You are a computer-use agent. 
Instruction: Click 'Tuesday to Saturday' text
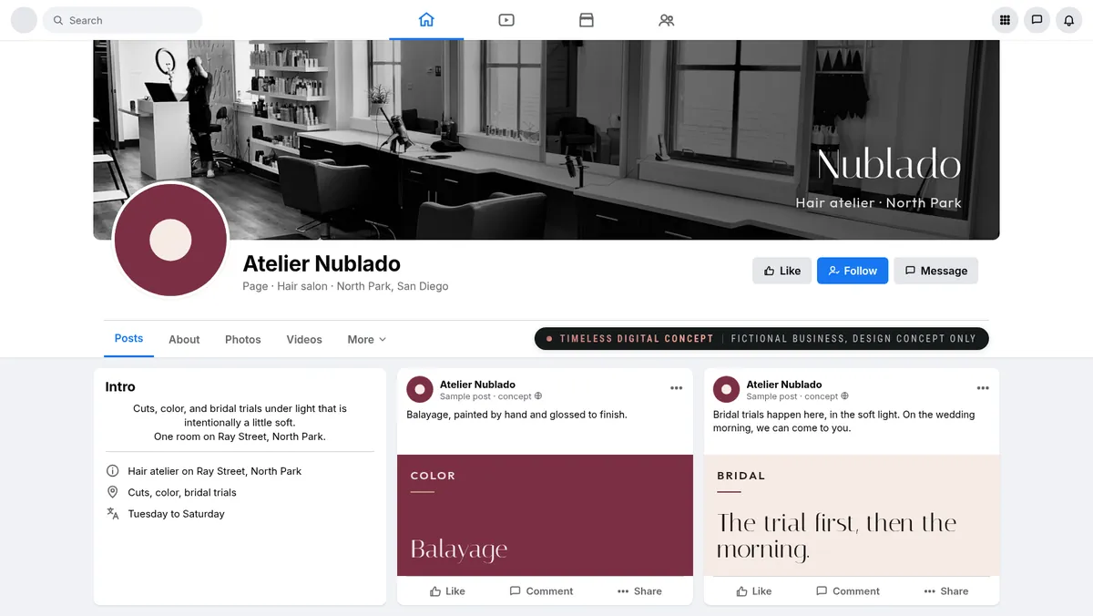(x=176, y=514)
